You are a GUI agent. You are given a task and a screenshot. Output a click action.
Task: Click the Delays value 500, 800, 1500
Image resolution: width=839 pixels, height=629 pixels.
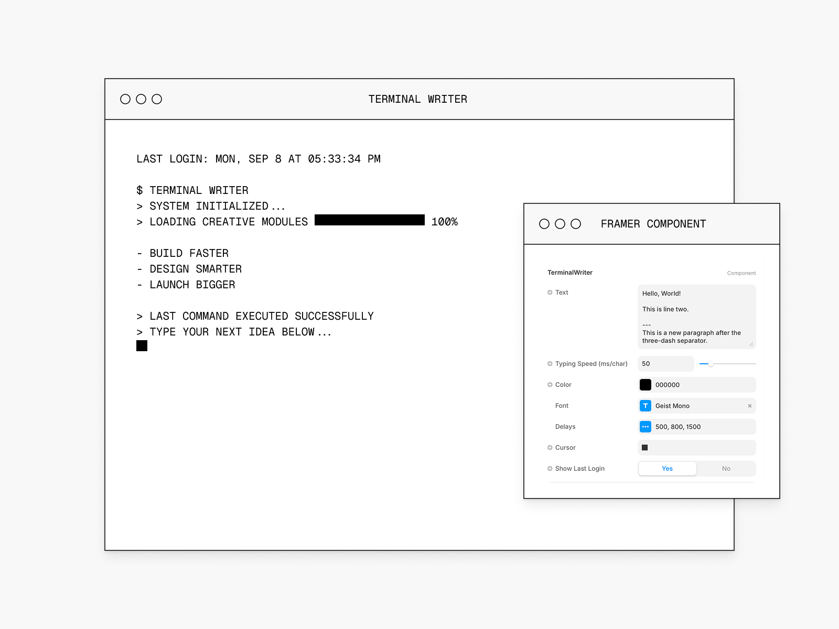coord(678,427)
